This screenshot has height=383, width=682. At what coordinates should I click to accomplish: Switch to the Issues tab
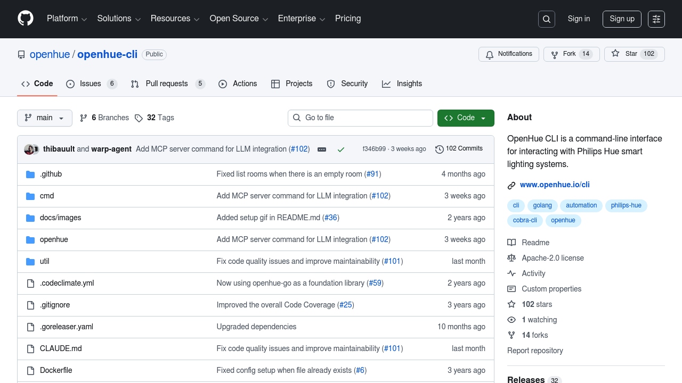(91, 84)
